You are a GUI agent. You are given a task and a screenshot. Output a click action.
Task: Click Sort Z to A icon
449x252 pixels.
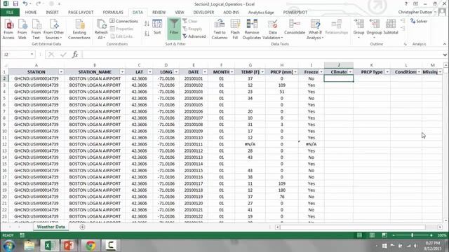click(147, 34)
